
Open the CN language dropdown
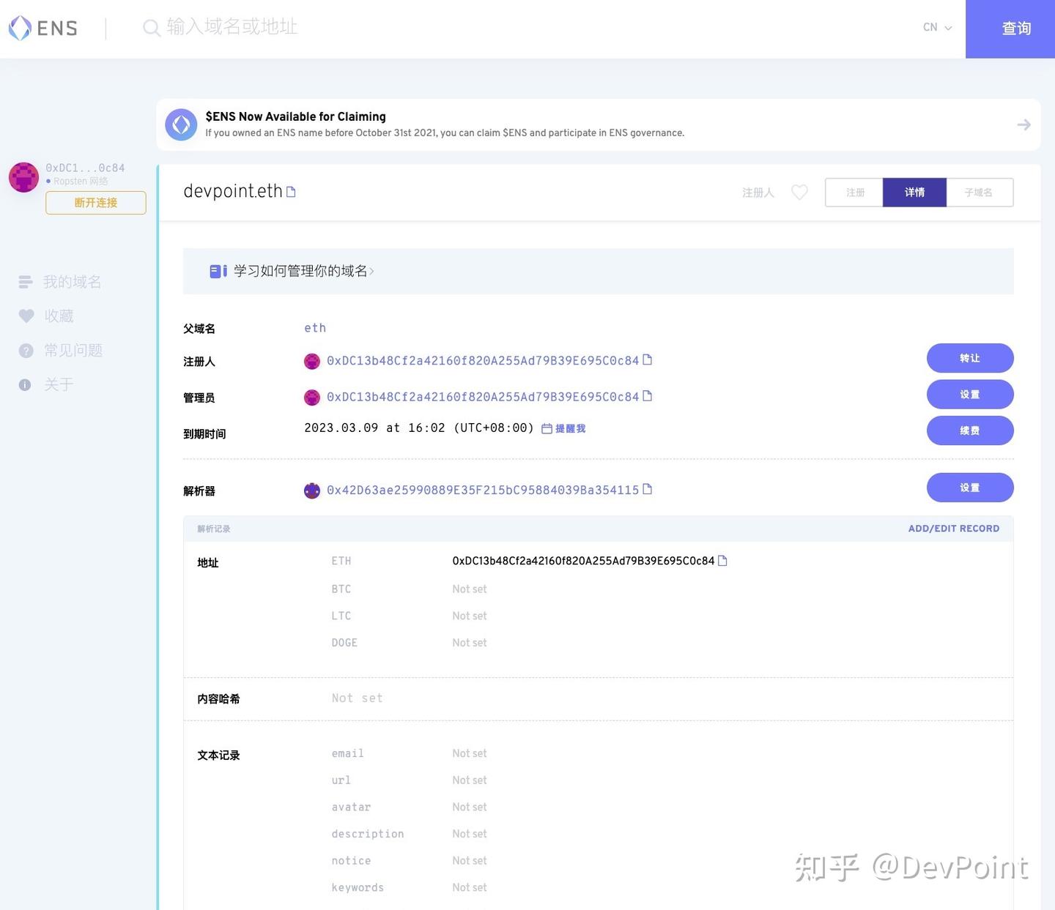[937, 27]
